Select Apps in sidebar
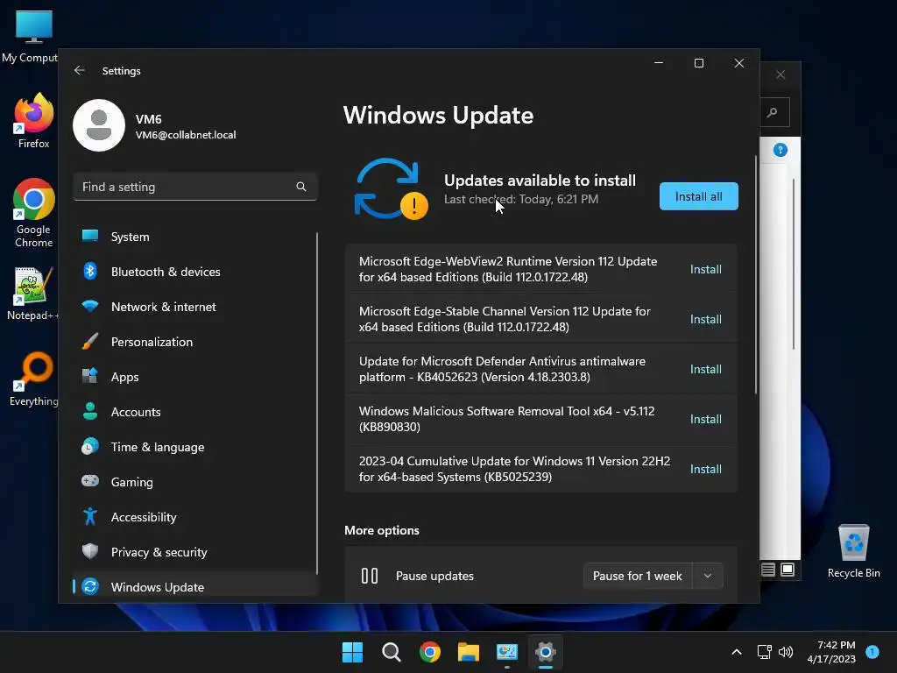The width and height of the screenshot is (897, 673). click(x=195, y=377)
